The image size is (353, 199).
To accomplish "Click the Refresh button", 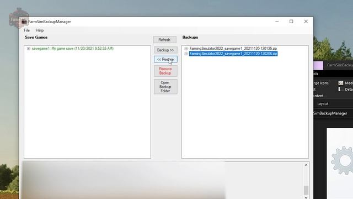I will [x=164, y=40].
